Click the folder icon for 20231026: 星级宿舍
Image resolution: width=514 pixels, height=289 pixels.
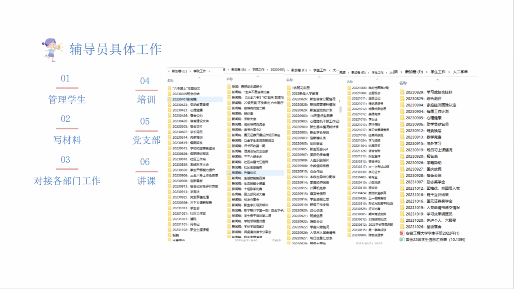(x=402, y=227)
